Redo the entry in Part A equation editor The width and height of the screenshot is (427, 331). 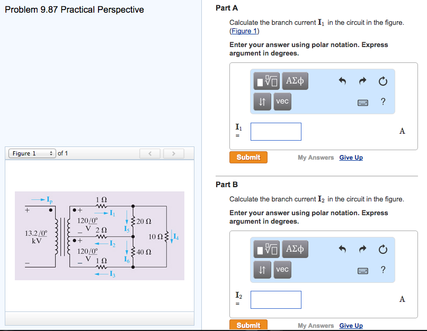[362, 81]
